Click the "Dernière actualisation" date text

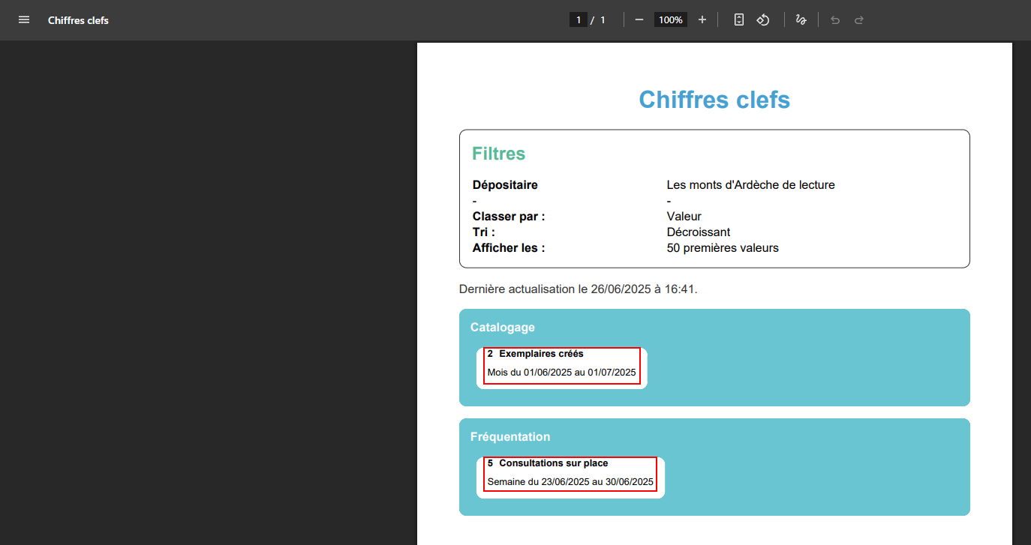578,289
